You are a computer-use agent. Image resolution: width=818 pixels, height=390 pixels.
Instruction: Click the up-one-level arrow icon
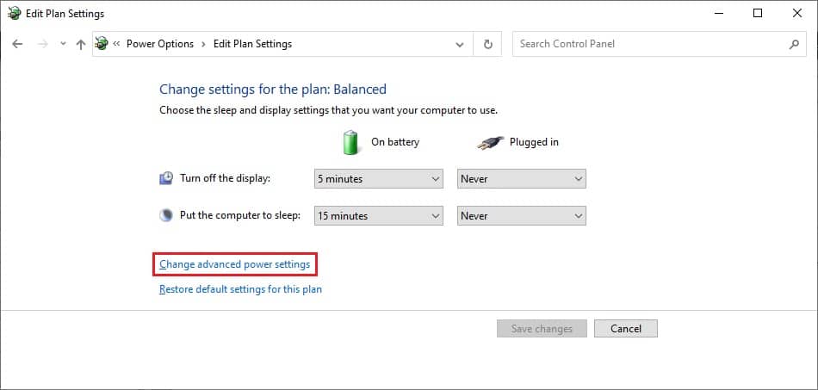(x=80, y=44)
